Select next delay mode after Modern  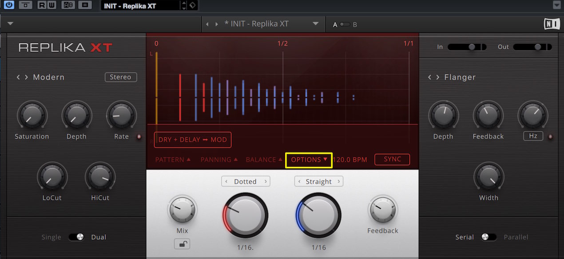27,77
